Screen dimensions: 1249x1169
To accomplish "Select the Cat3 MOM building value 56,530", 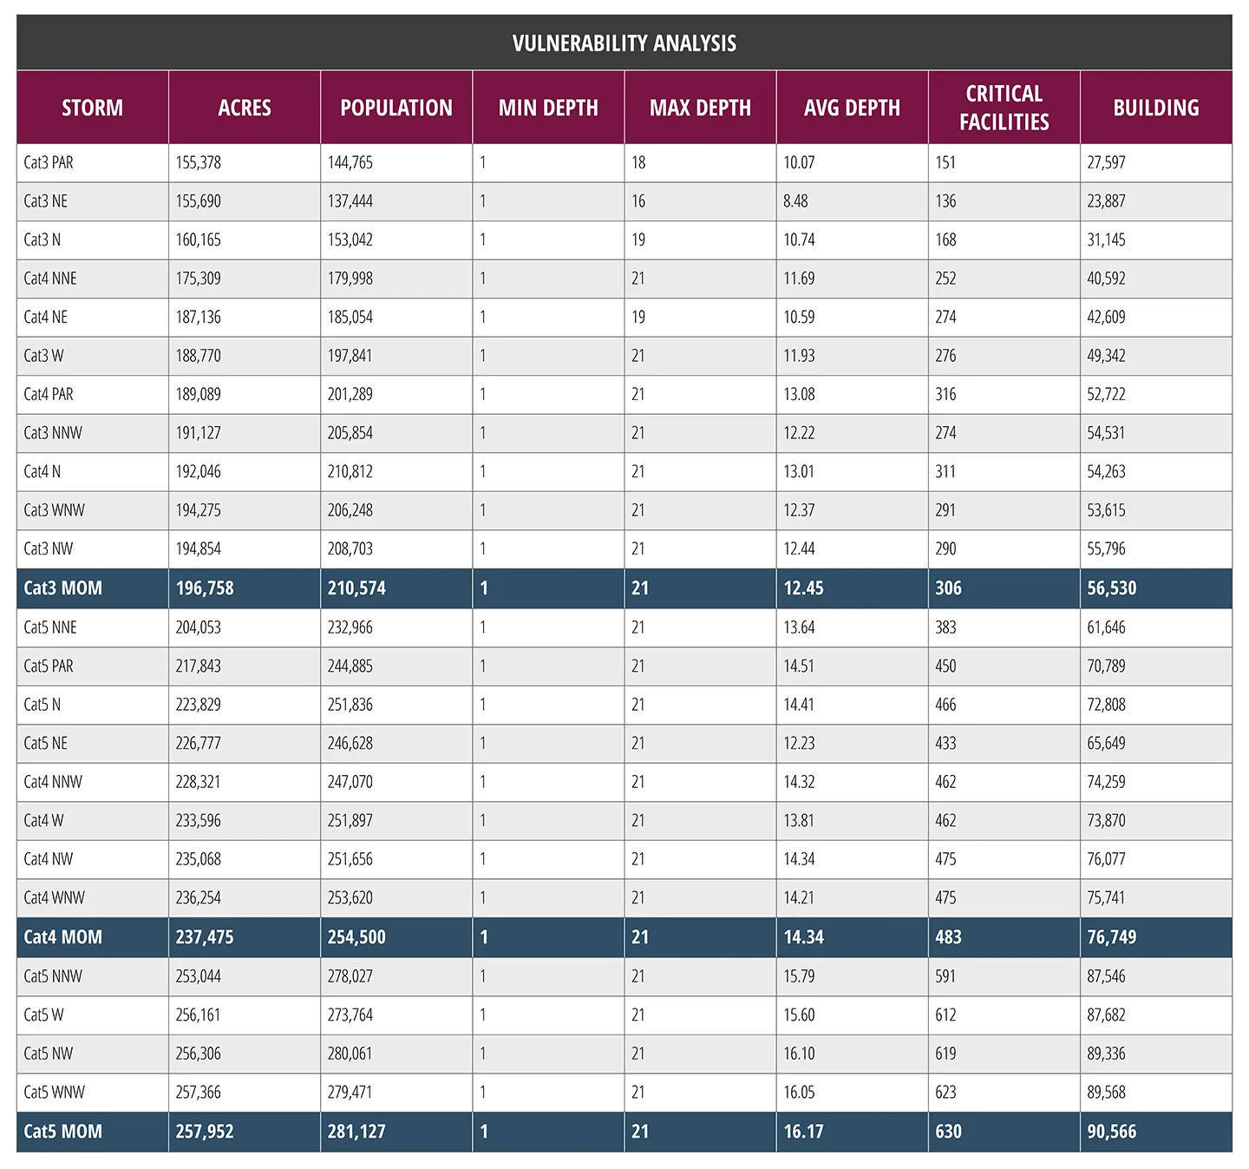I will tap(1111, 588).
